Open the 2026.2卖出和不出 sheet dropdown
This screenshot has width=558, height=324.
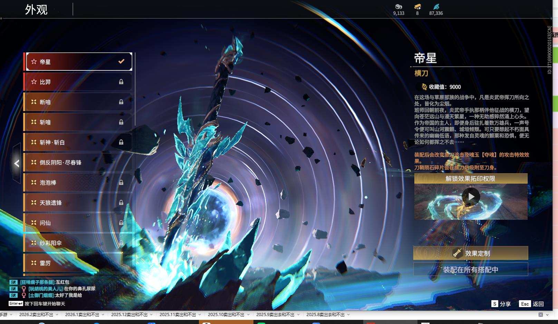[57, 315]
